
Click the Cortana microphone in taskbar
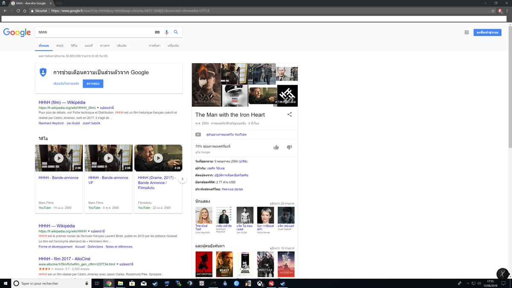pyautogui.click(x=87, y=283)
